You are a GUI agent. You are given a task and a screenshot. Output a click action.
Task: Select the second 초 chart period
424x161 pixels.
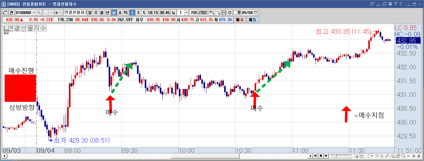120,13
